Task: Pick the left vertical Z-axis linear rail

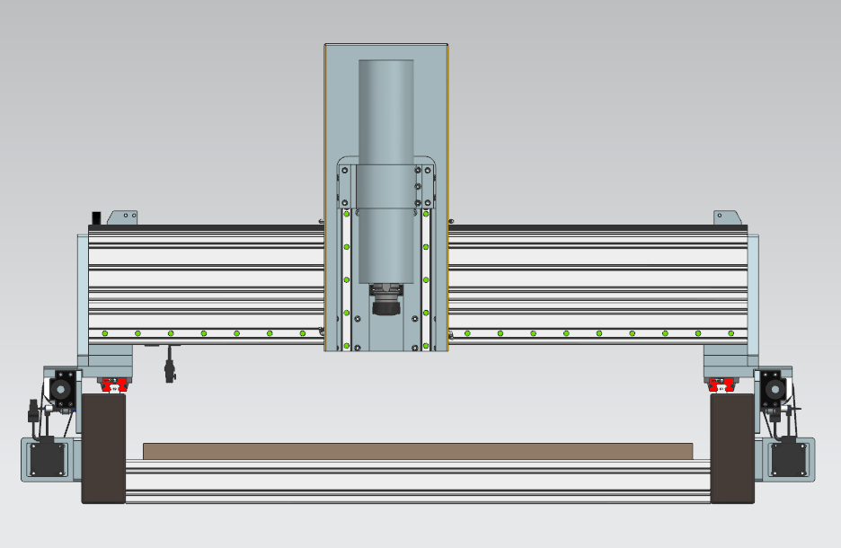Action: click(347, 278)
